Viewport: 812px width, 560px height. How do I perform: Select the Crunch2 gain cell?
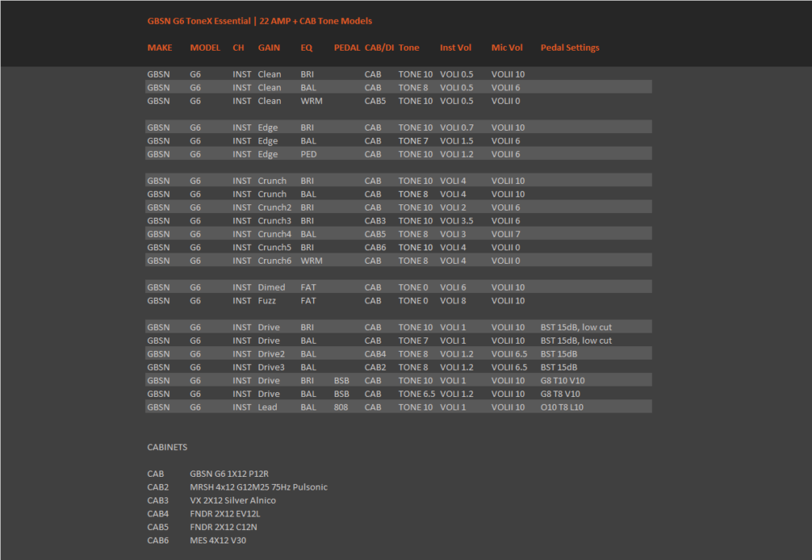(x=274, y=208)
